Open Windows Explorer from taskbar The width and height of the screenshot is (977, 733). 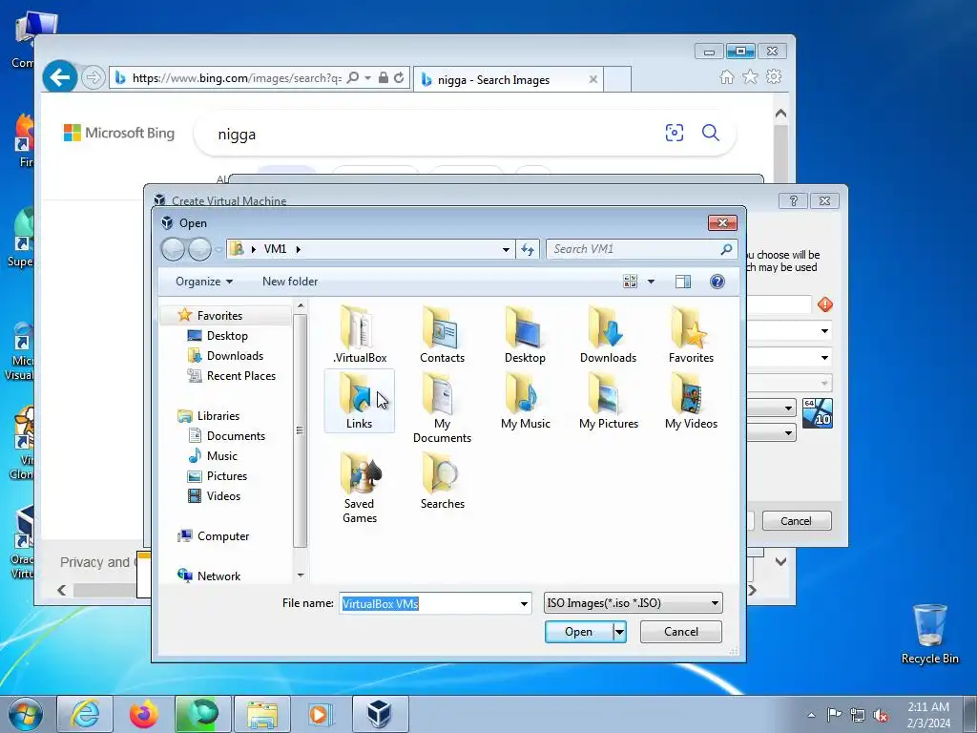click(262, 714)
